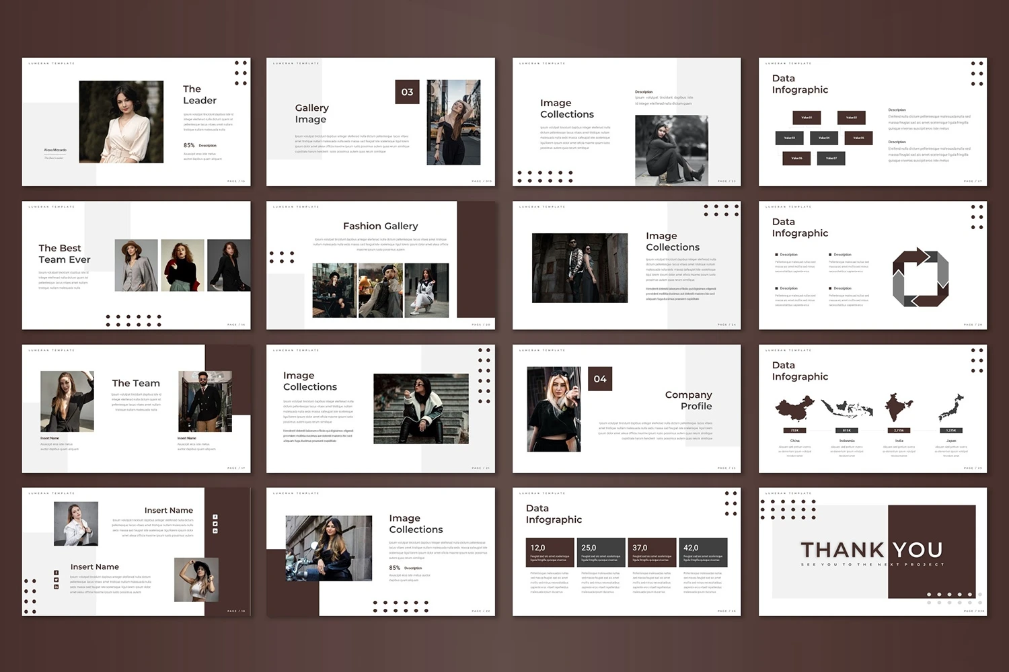Screen dimensions: 1009x672
Task: Select the Japan map shape
Action: click(x=951, y=408)
